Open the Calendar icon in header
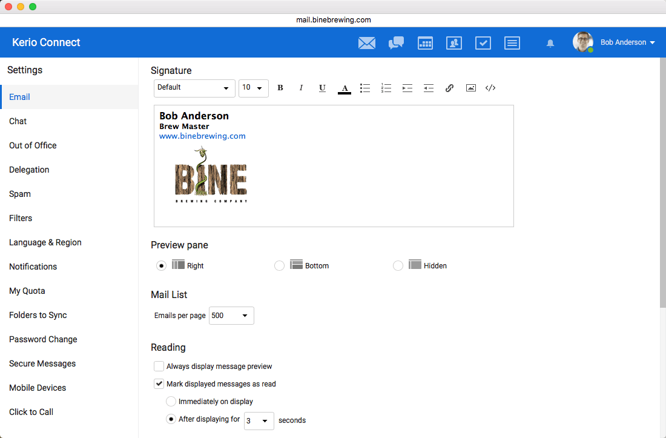Image resolution: width=666 pixels, height=438 pixels. 425,43
